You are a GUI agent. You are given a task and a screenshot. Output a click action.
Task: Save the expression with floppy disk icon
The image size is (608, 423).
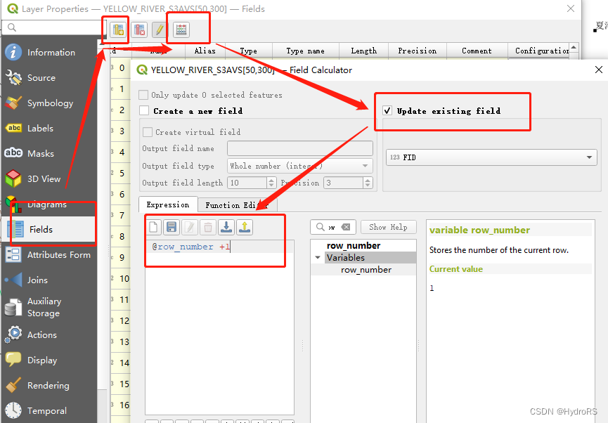coord(172,227)
